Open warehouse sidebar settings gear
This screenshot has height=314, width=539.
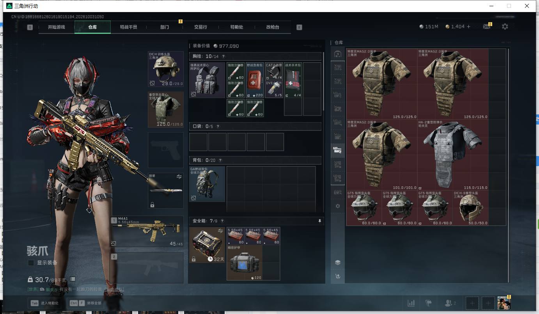(338, 206)
